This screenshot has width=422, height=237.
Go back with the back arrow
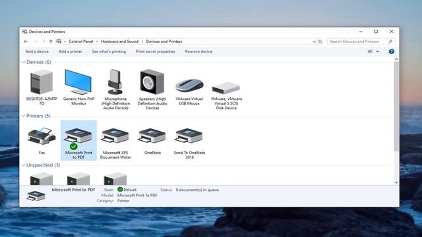pos(26,41)
